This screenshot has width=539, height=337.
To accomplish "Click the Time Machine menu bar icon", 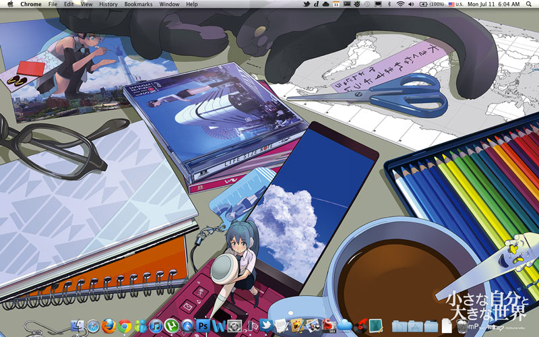I will (x=367, y=4).
